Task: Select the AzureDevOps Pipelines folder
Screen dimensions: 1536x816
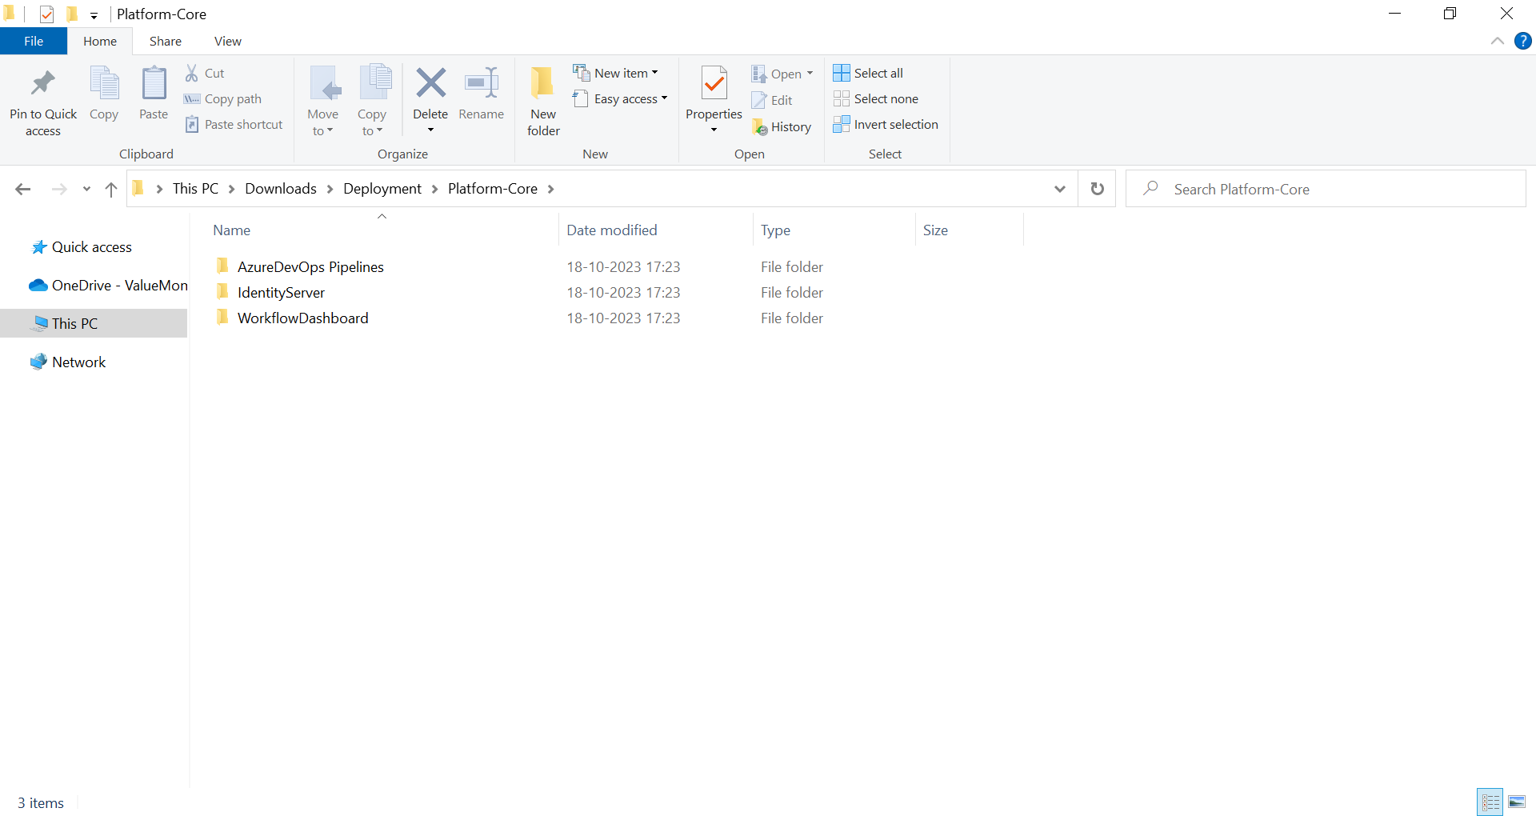Action: (x=310, y=266)
